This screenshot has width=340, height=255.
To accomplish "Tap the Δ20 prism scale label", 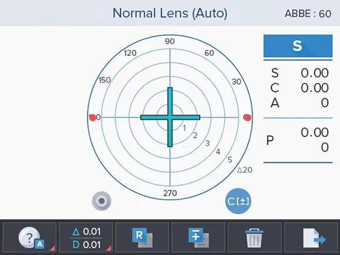I will pyautogui.click(x=245, y=170).
